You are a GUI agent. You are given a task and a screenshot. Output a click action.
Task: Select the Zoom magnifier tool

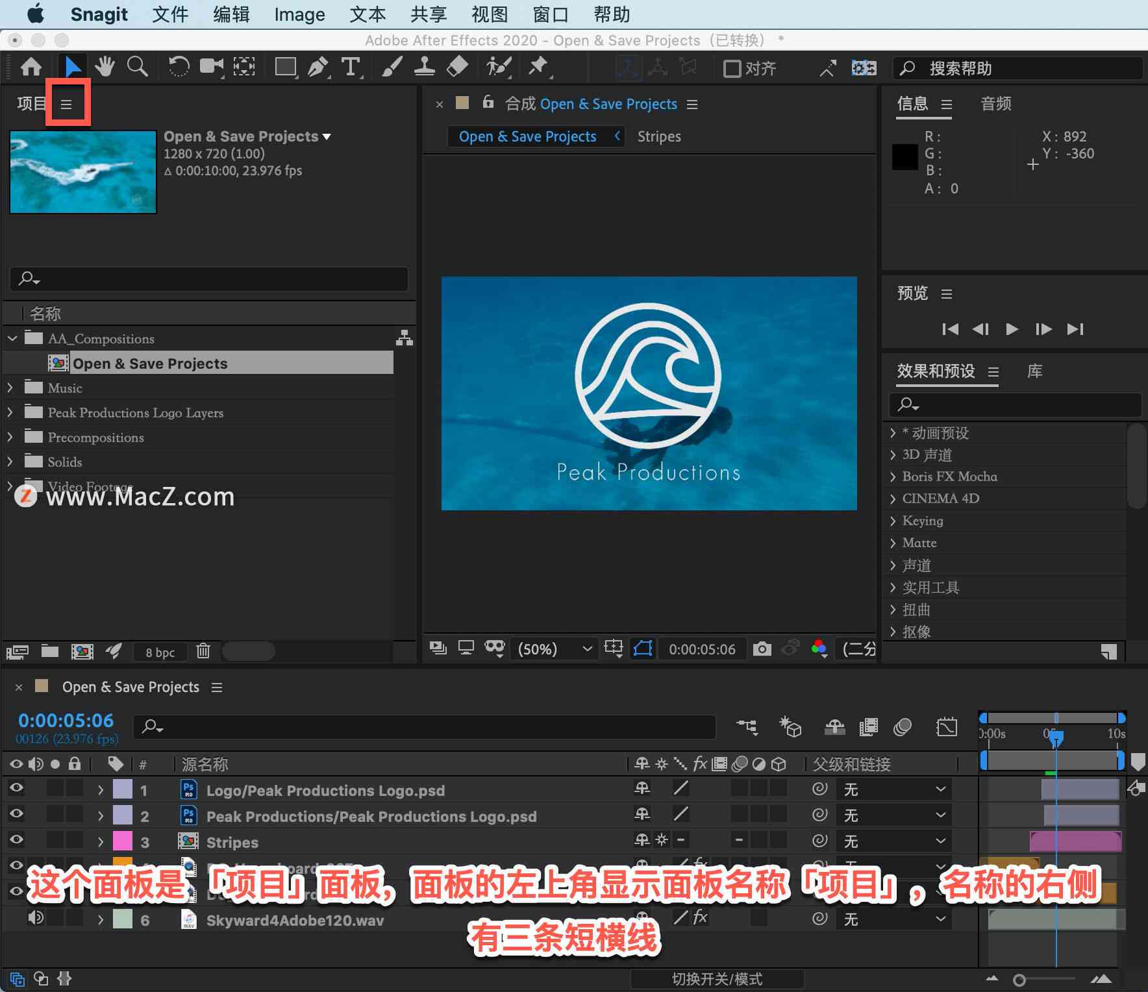pyautogui.click(x=137, y=67)
